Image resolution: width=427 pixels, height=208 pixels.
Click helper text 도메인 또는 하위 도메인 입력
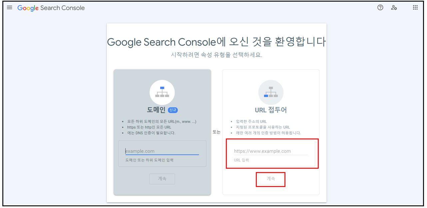pyautogui.click(x=149, y=160)
